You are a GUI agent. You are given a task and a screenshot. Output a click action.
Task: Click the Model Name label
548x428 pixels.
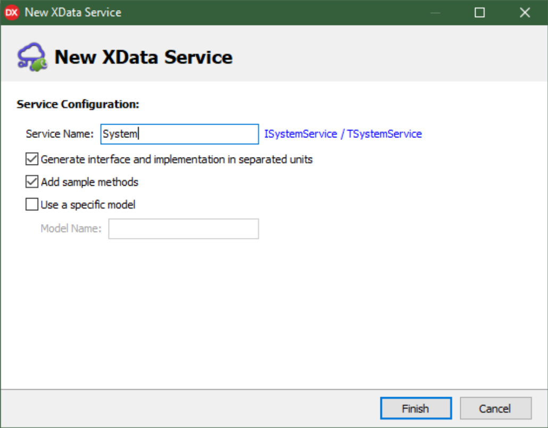(x=71, y=228)
